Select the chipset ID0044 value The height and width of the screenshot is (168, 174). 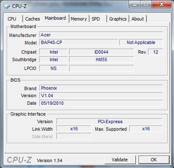point(102,52)
